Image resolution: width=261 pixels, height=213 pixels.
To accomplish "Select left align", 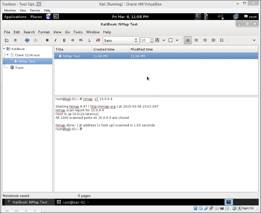I will [188, 40].
